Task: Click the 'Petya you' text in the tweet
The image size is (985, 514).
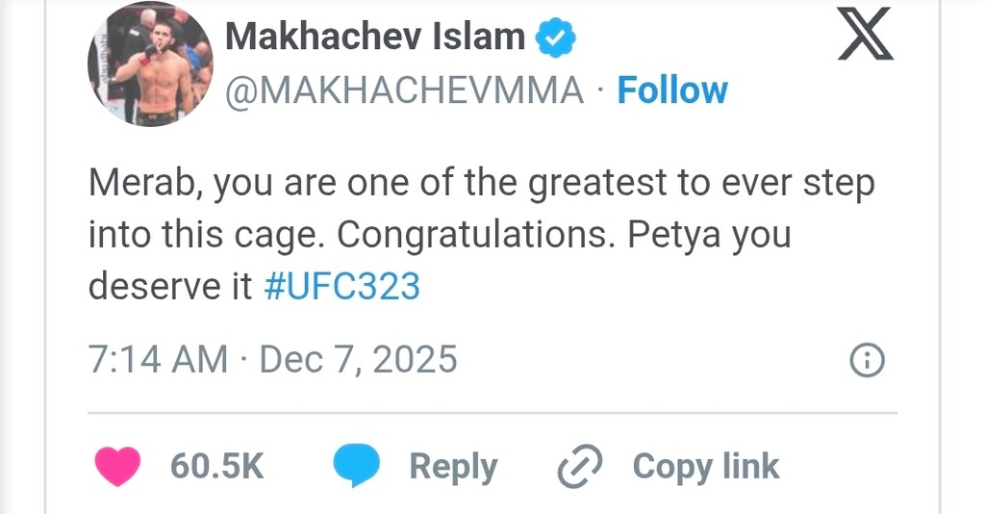Action: pyautogui.click(x=709, y=235)
